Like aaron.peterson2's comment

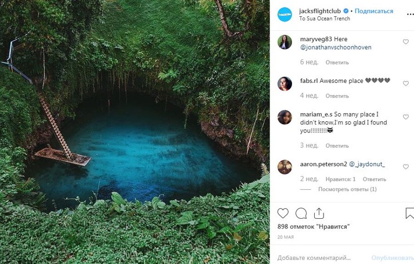(405, 167)
